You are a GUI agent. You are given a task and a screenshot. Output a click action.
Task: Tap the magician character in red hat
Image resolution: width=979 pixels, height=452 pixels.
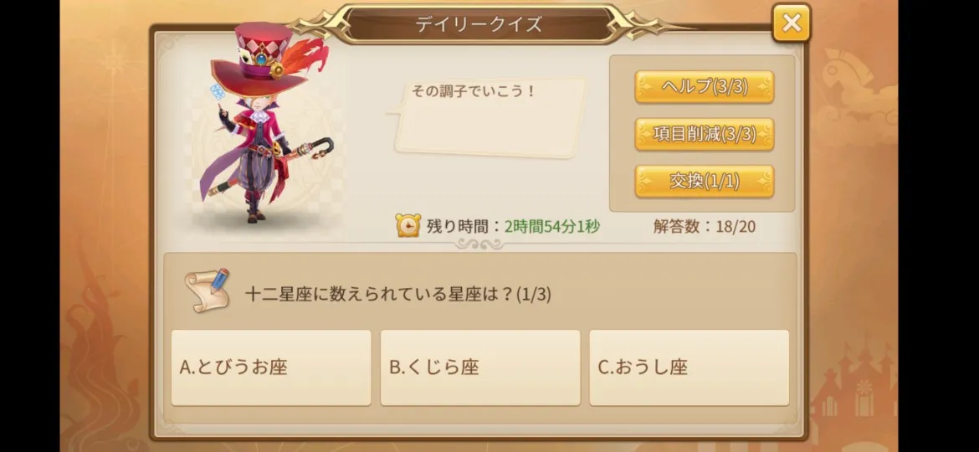[265, 123]
